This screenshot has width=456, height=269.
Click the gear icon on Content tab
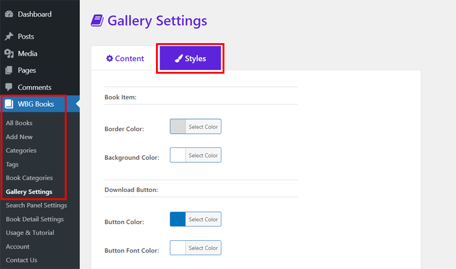pos(109,58)
